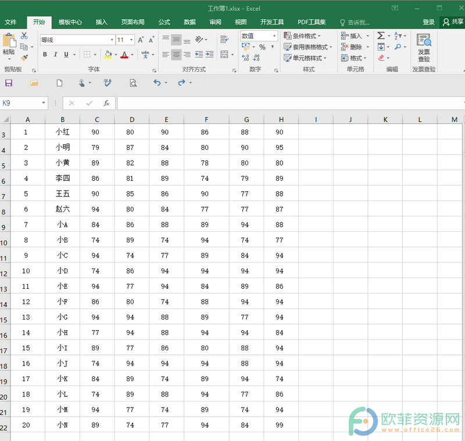Toggle middle vertical alignment
The image size is (465, 441).
[176, 40]
